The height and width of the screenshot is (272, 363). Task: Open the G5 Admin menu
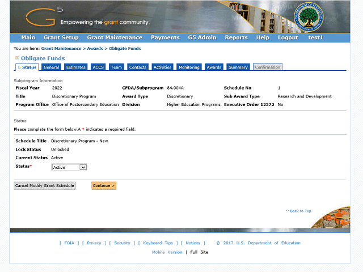[202, 37]
